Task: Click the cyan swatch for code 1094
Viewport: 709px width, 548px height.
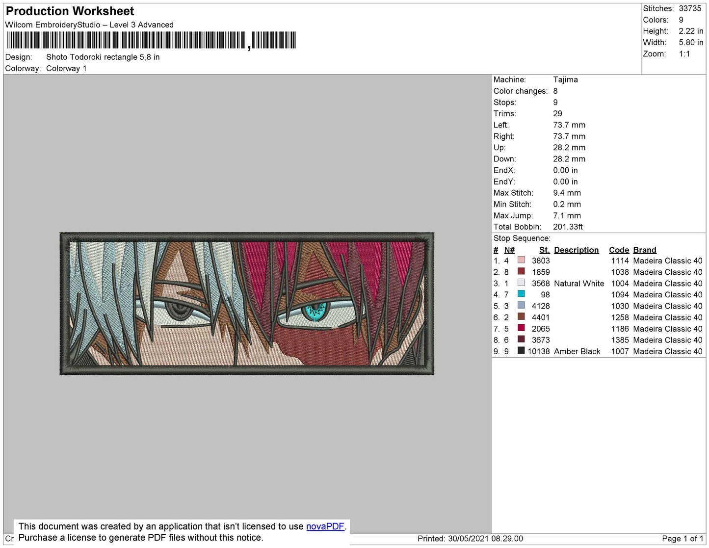Action: click(522, 294)
